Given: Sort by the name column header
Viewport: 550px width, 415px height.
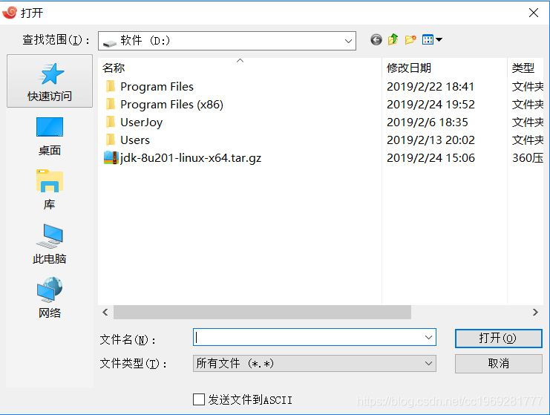Looking at the screenshot, I should [240, 68].
